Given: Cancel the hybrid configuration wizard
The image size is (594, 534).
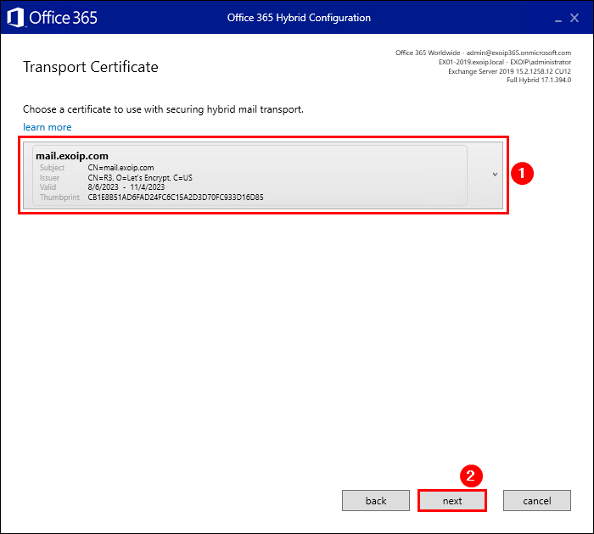Looking at the screenshot, I should (536, 501).
